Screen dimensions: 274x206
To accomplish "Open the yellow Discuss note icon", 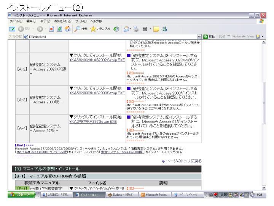I will coord(156,29).
